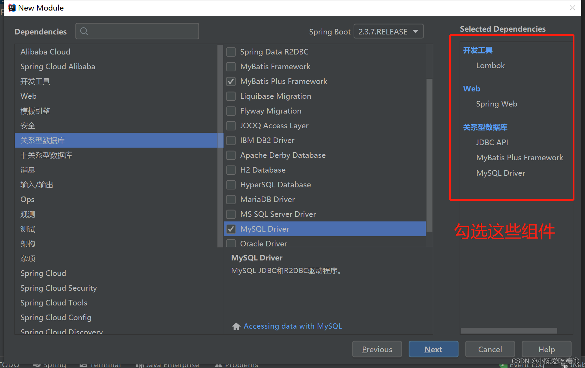Select JDBC API in Selected Dependencies
Screen dimensions: 585x368
click(492, 142)
